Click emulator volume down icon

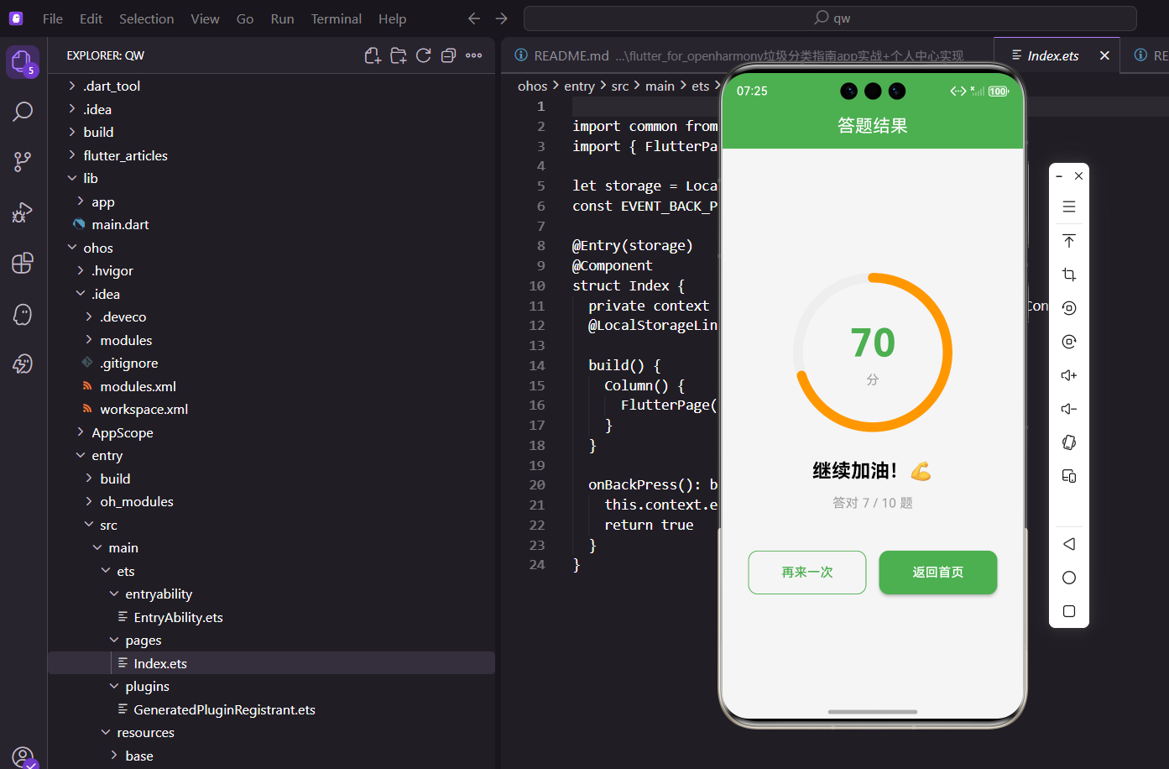pos(1069,409)
